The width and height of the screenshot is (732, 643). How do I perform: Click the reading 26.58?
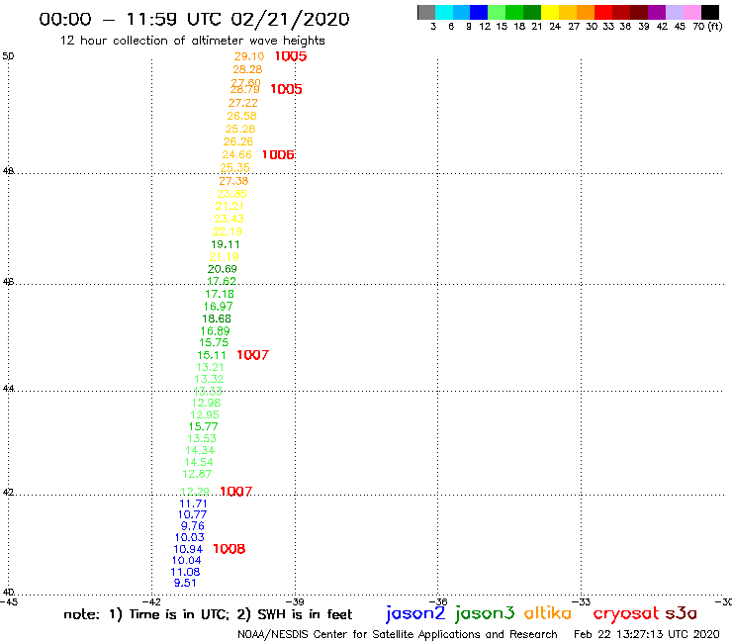[x=241, y=116]
